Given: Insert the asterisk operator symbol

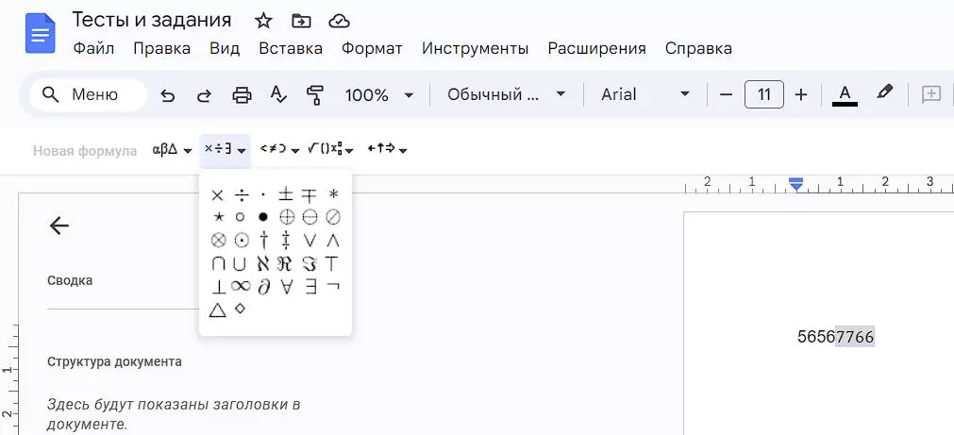Looking at the screenshot, I should tap(333, 195).
